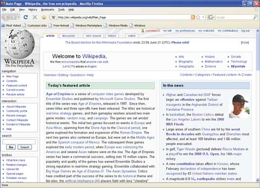Open the File menu
This screenshot has height=188, width=260.
[x=4, y=9]
